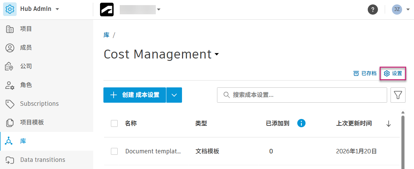Viewport: 414px width, 169px height.
Task: Click the 项目 building icon in sidebar
Action: (10, 29)
